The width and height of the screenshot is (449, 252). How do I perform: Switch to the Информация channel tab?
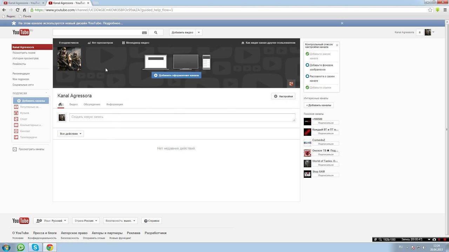pyautogui.click(x=115, y=104)
